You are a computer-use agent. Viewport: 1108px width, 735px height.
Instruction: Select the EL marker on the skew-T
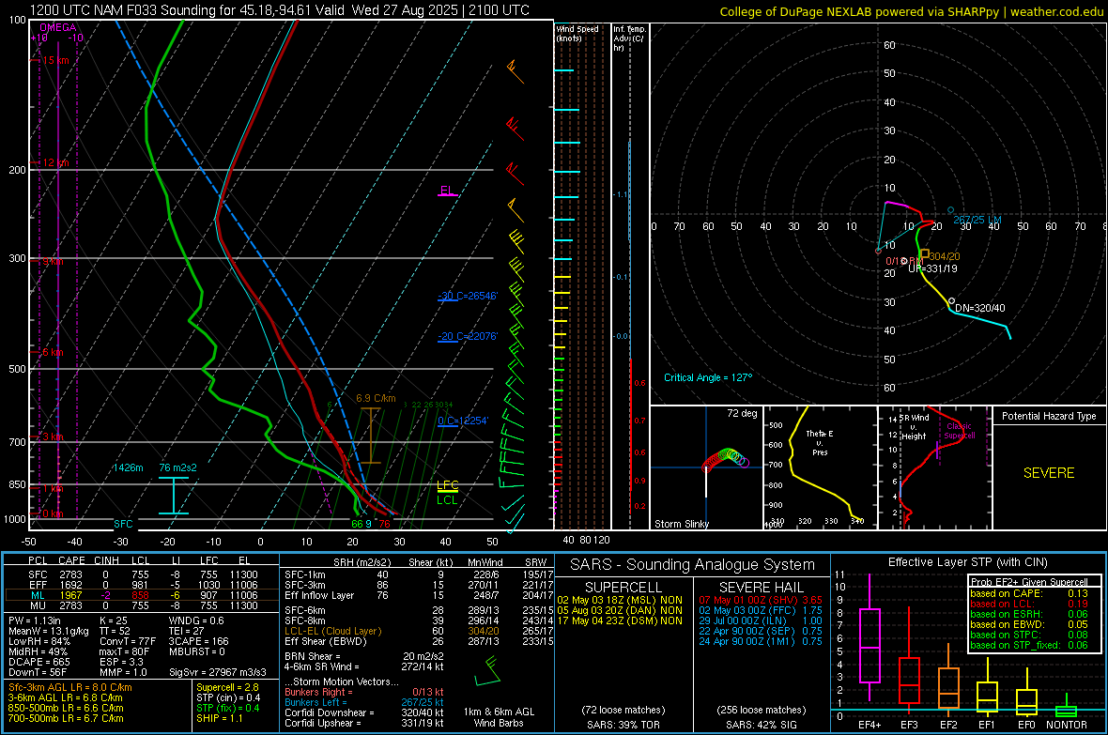click(447, 191)
